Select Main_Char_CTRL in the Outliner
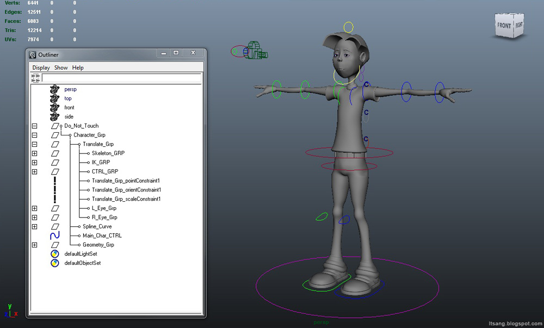The height and width of the screenshot is (328, 544). (x=102, y=236)
